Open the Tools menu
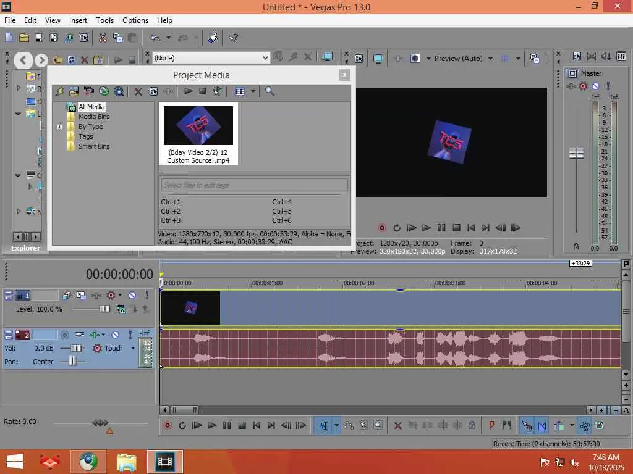The image size is (633, 474). coord(104,20)
